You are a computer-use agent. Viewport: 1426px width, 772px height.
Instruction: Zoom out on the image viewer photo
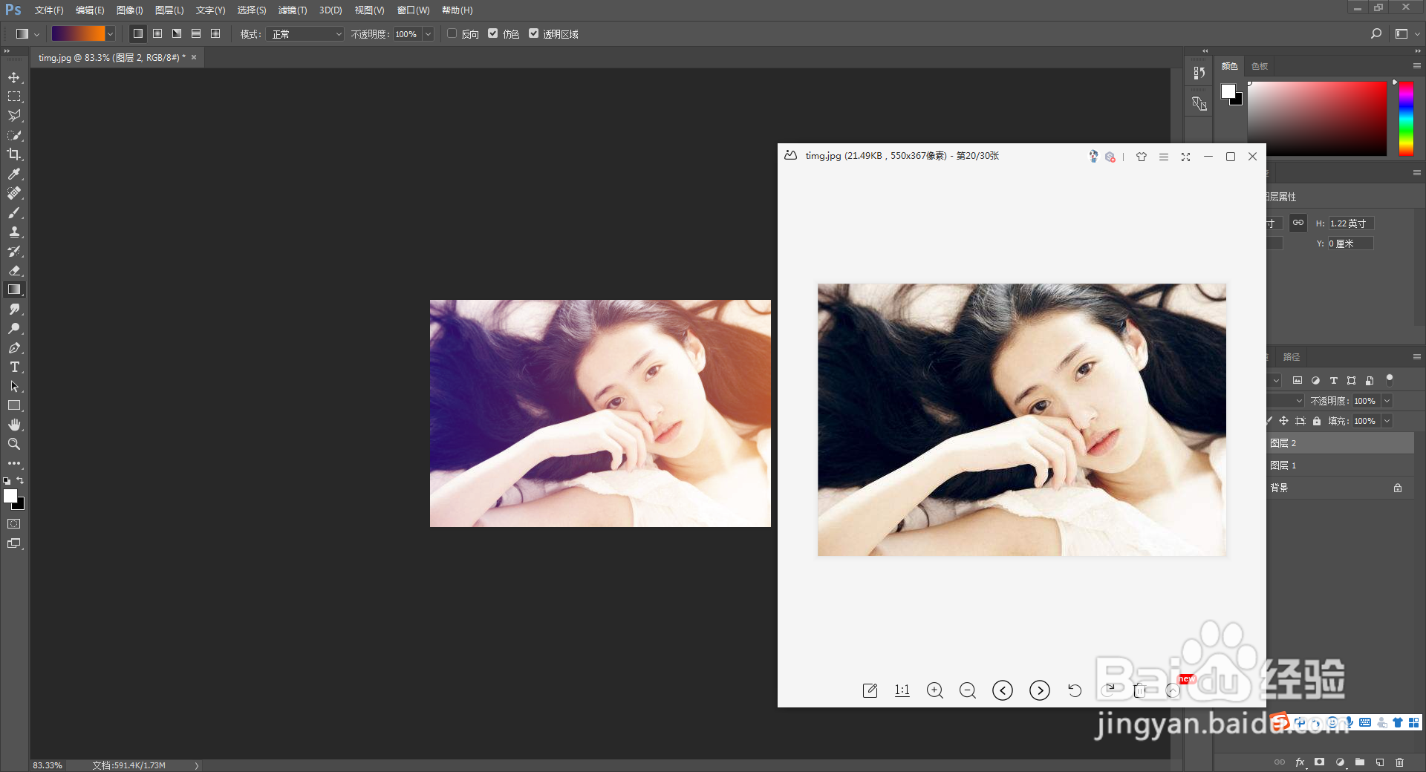[967, 690]
